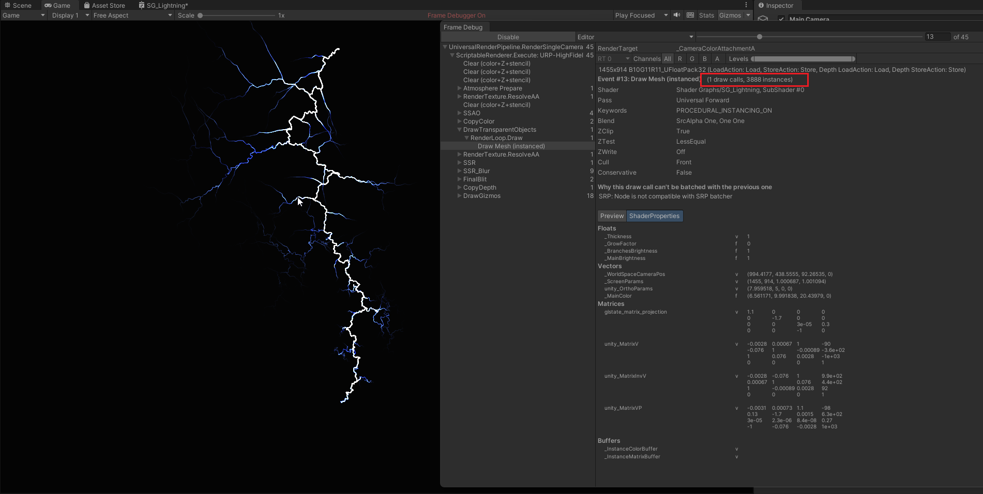The height and width of the screenshot is (494, 983).
Task: Click the shortcuts keyboard icon
Action: point(690,15)
